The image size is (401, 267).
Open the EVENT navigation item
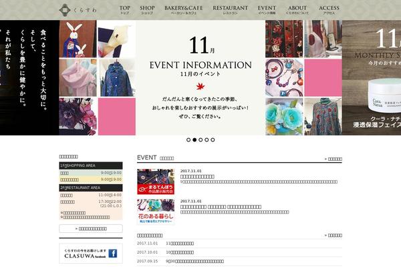267,10
